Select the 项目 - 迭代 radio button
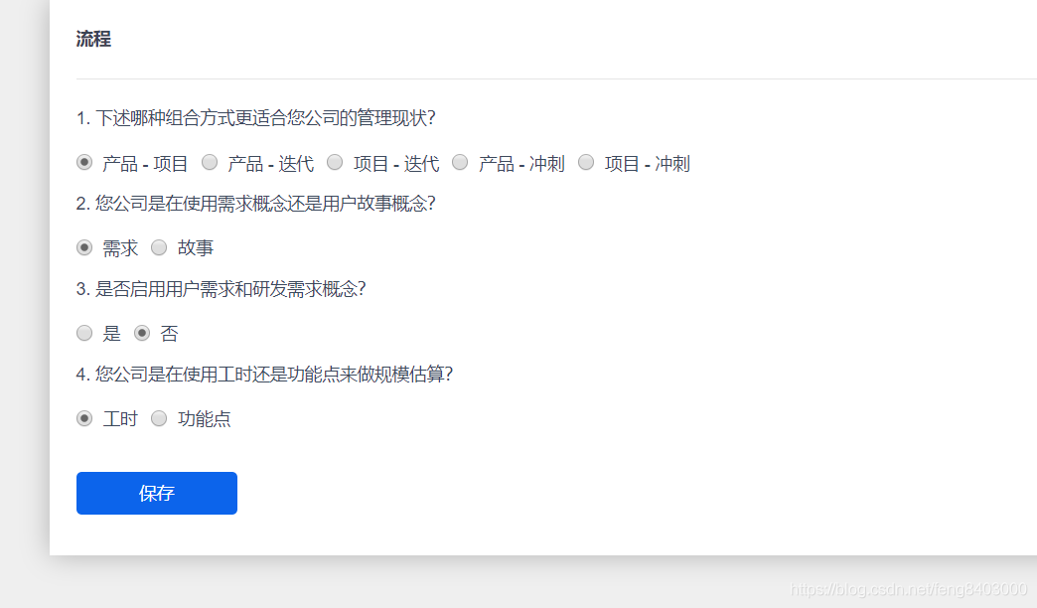 [335, 162]
